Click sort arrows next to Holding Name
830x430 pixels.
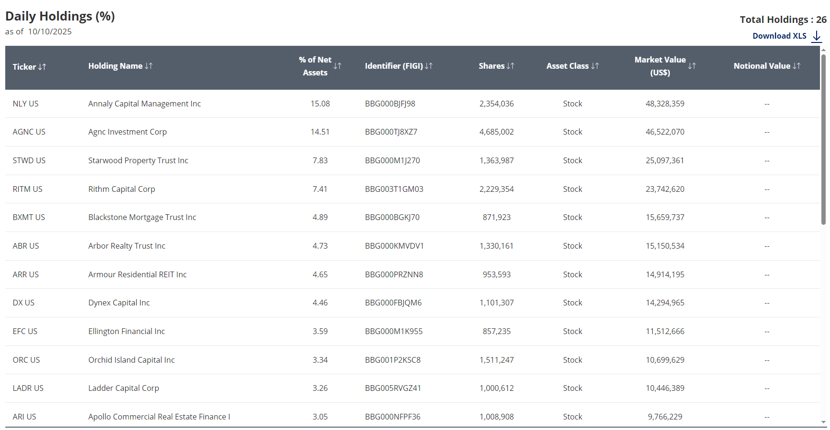pos(149,66)
